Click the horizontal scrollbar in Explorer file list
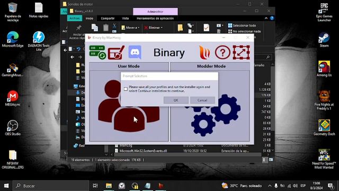The width and height of the screenshot is (339, 191). pyautogui.click(x=188, y=154)
